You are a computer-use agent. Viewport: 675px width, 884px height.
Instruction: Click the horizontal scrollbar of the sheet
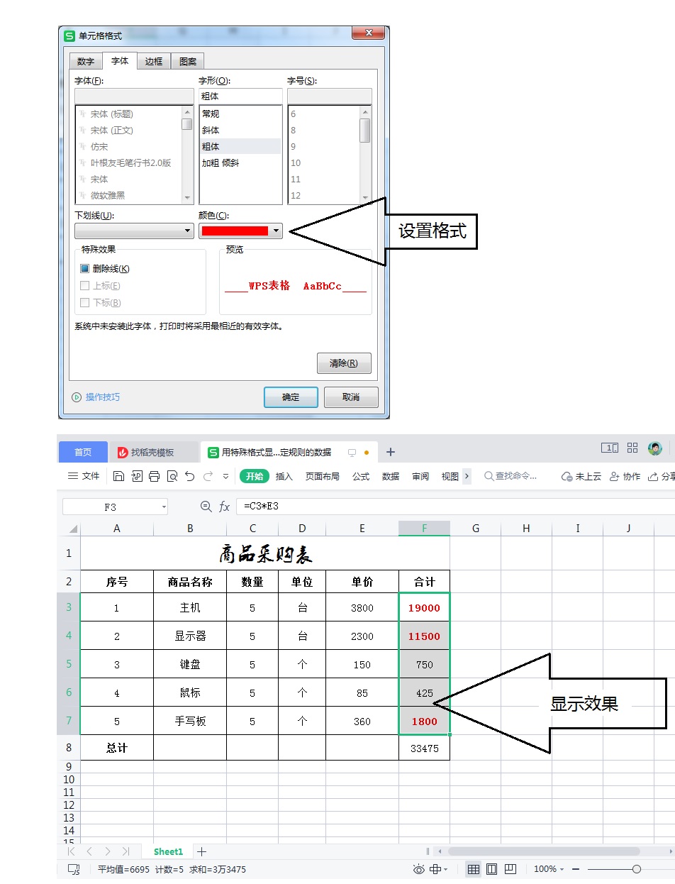point(543,851)
